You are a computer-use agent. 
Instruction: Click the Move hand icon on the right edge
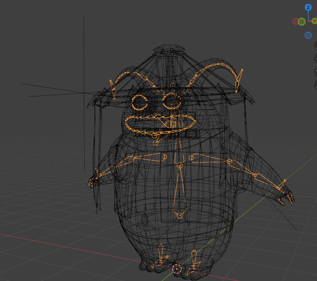pos(315,58)
